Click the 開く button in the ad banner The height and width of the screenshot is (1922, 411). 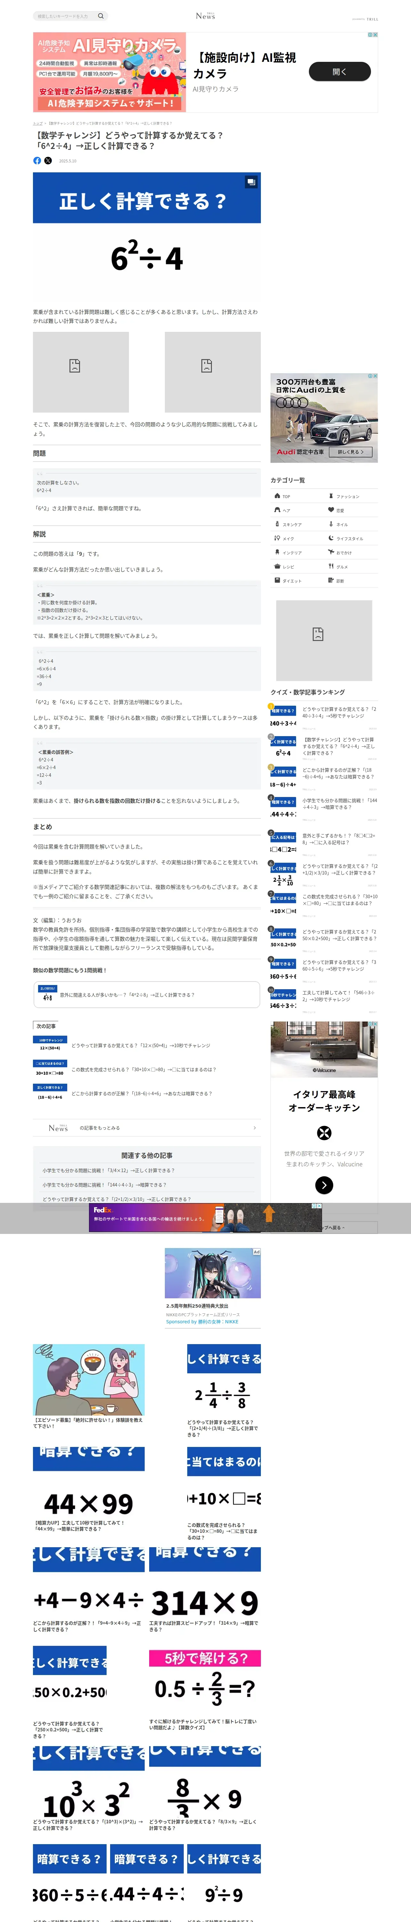[339, 72]
